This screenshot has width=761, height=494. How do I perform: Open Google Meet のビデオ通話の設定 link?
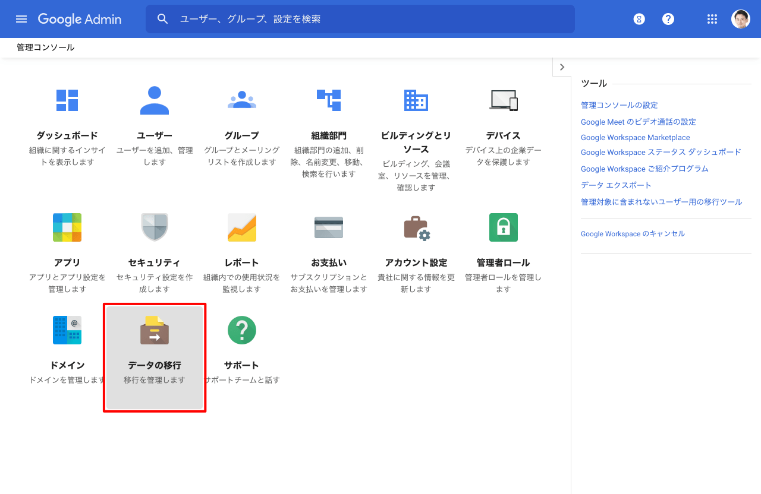pyautogui.click(x=639, y=122)
